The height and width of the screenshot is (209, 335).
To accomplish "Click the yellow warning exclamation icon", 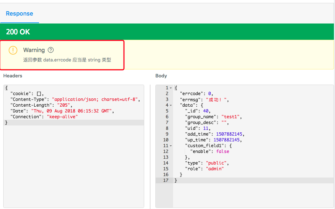I will [13, 50].
